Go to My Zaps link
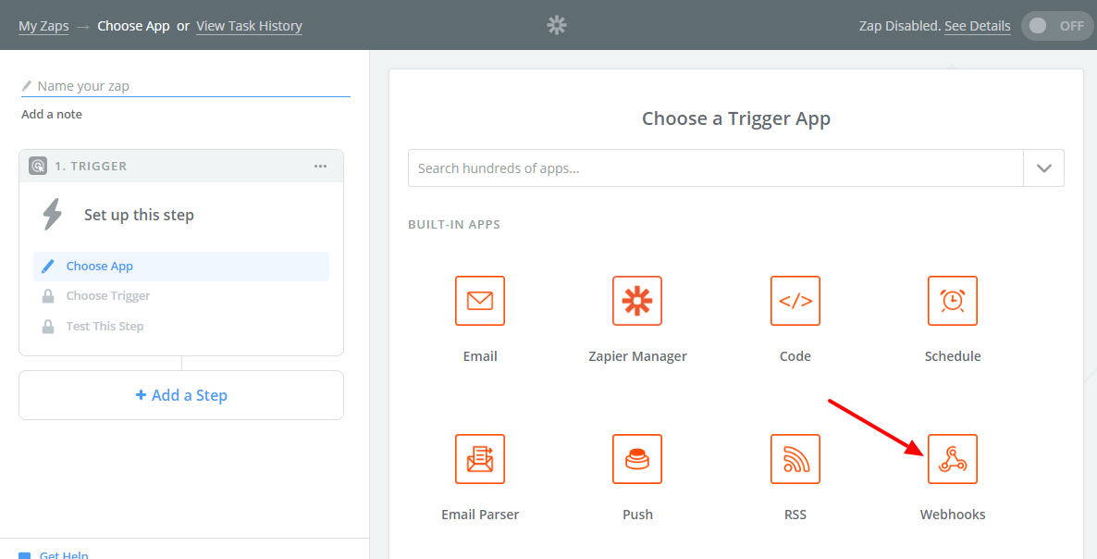Image resolution: width=1097 pixels, height=559 pixels. 43,26
